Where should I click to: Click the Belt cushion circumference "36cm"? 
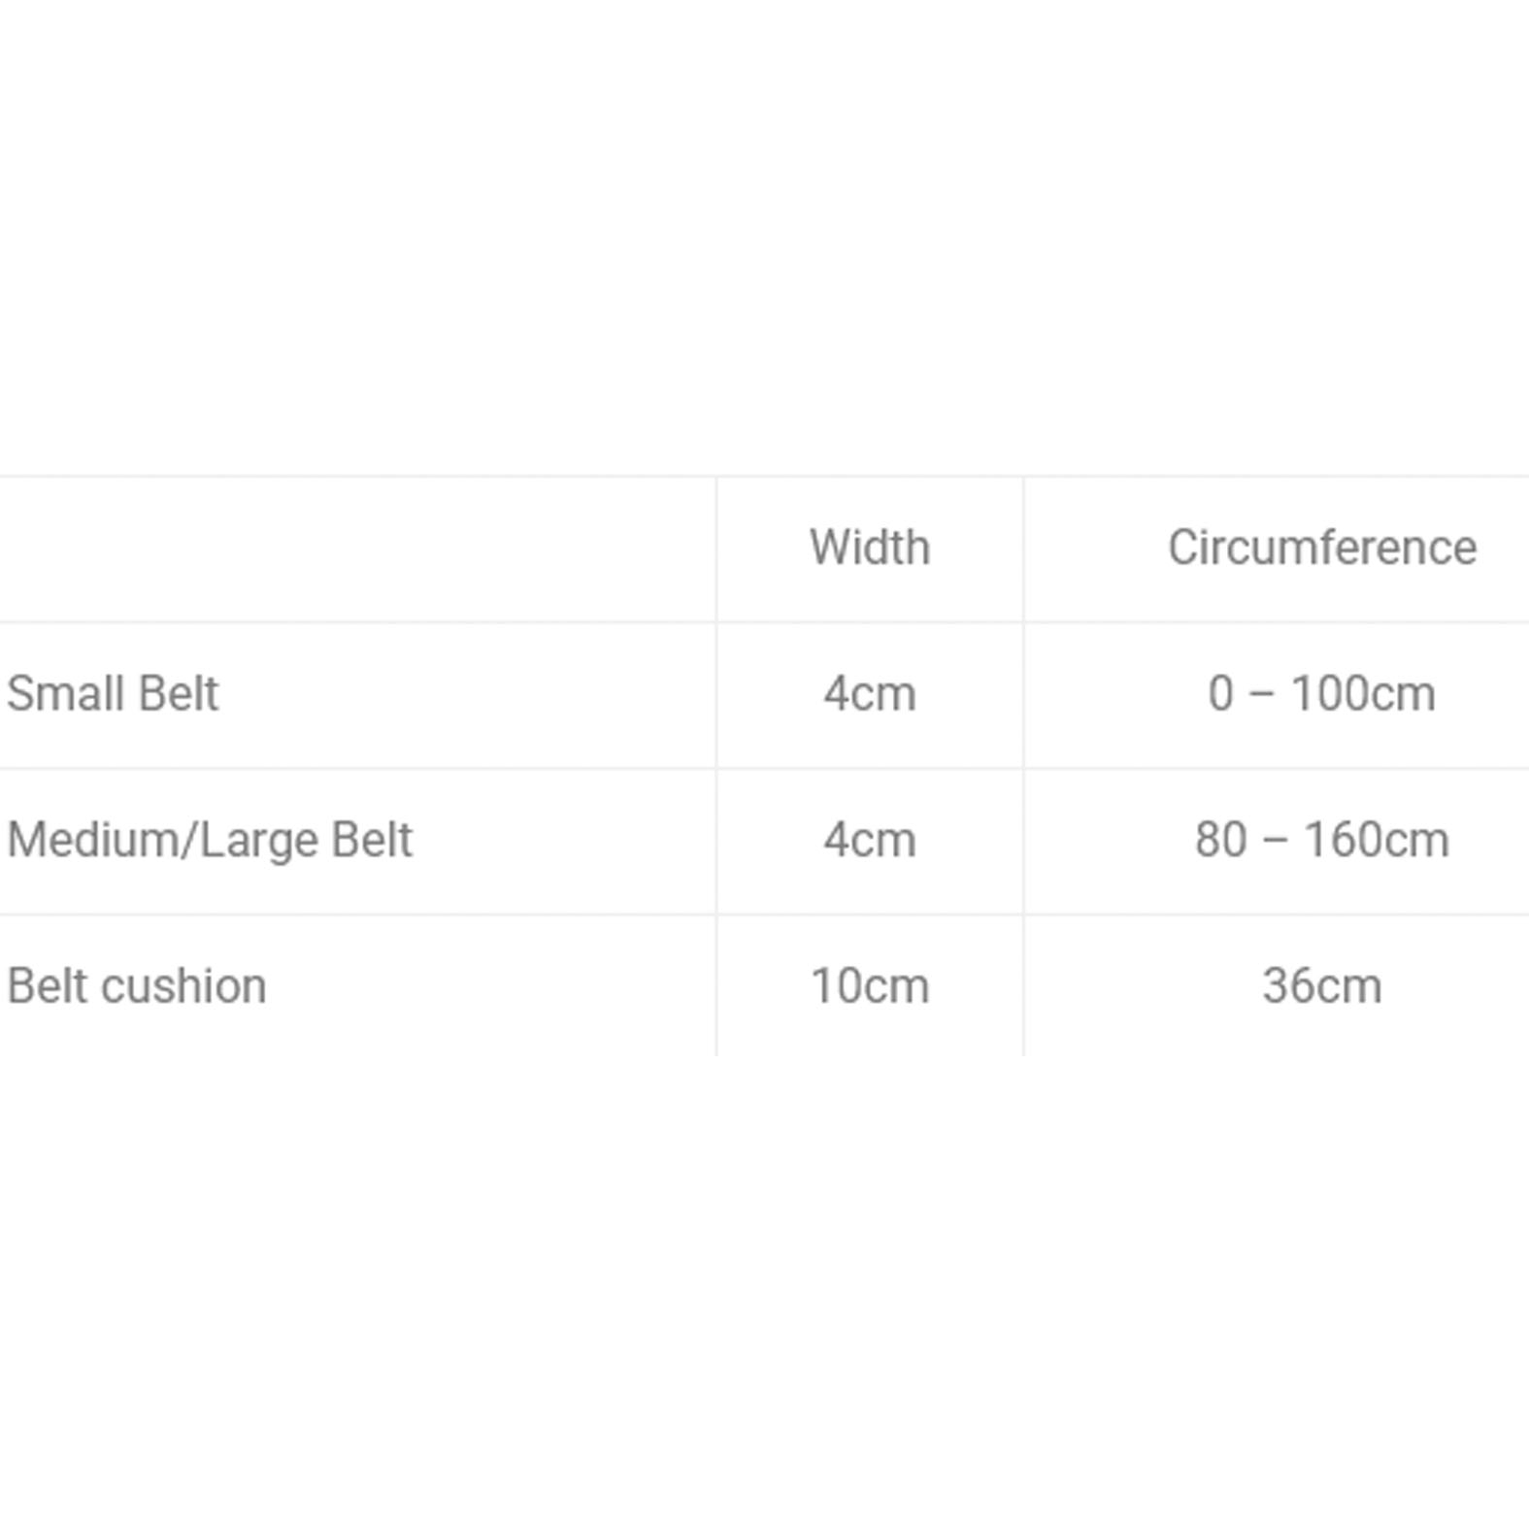pyautogui.click(x=1321, y=986)
